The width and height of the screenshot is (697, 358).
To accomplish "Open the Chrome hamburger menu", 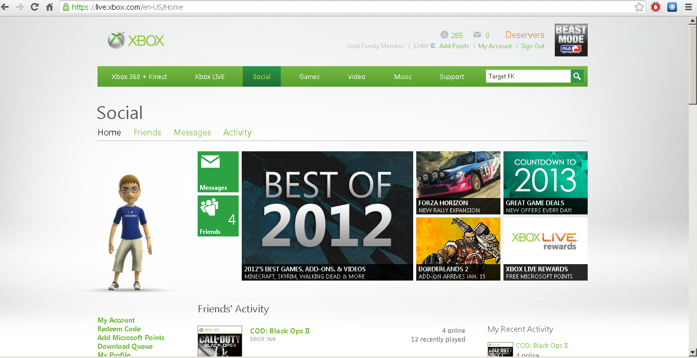I will (x=689, y=7).
